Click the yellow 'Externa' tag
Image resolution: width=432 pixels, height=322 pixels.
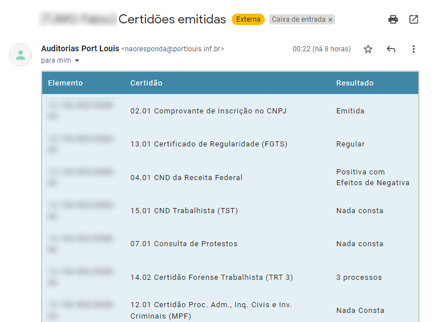[248, 19]
